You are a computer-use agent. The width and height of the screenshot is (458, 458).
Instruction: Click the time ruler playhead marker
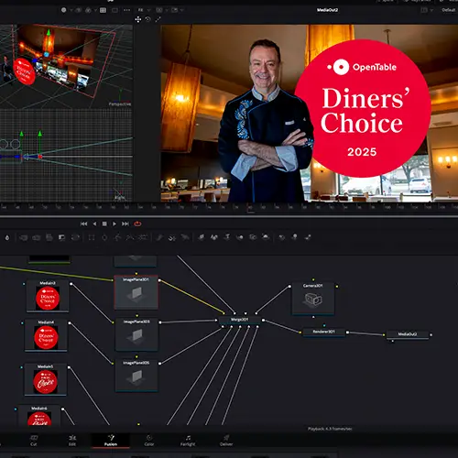coord(250,209)
